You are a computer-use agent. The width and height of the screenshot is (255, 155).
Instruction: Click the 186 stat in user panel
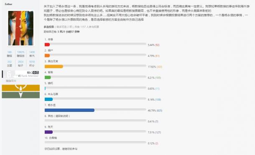10,52
